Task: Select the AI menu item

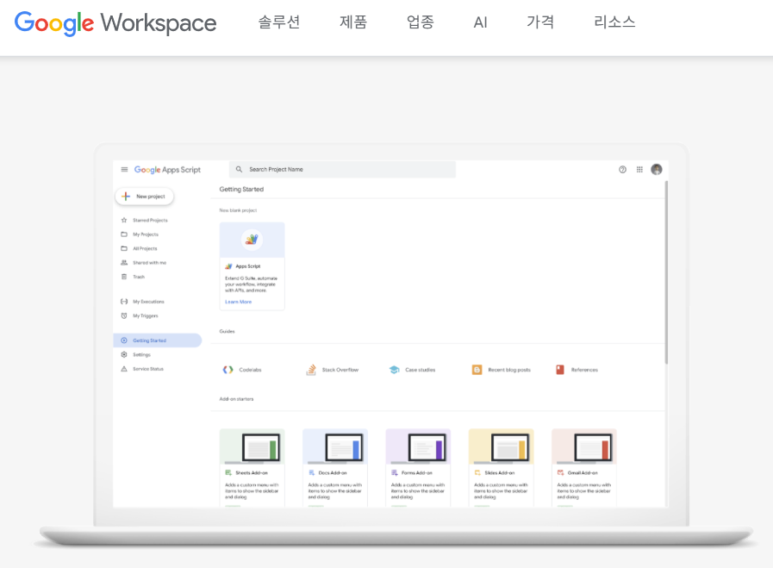Action: [480, 22]
